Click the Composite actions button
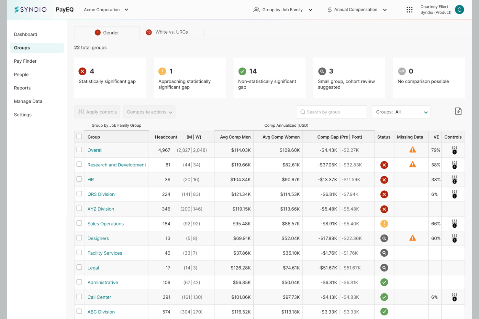479x319 pixels. point(149,112)
